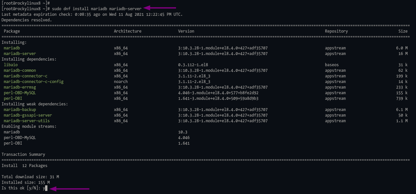The image size is (416, 194).
Task: Click the '1.1 M' size of mariadb-server-utils
Action: click(x=402, y=121)
